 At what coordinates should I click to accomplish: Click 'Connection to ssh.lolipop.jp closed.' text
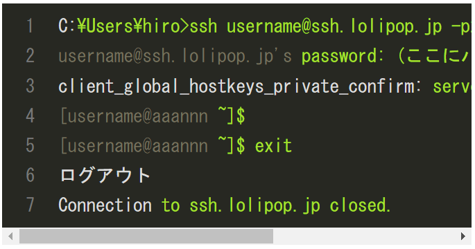(224, 205)
